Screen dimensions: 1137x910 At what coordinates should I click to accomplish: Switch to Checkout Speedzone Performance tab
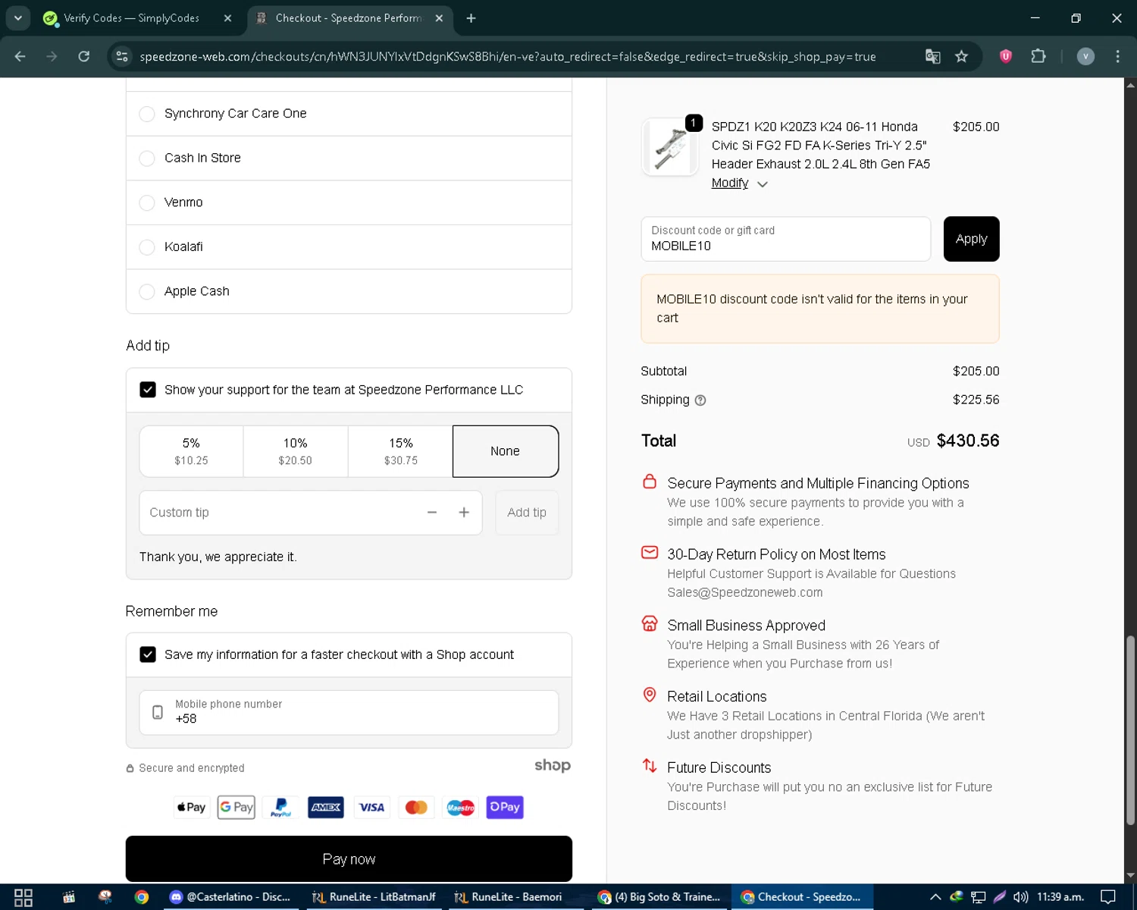click(348, 18)
